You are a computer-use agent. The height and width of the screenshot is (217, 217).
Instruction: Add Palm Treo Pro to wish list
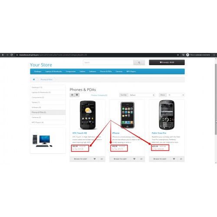174,159
